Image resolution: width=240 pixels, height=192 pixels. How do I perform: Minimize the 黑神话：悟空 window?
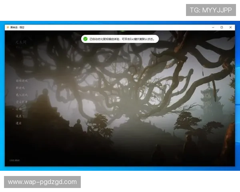pyautogui.click(x=213, y=28)
